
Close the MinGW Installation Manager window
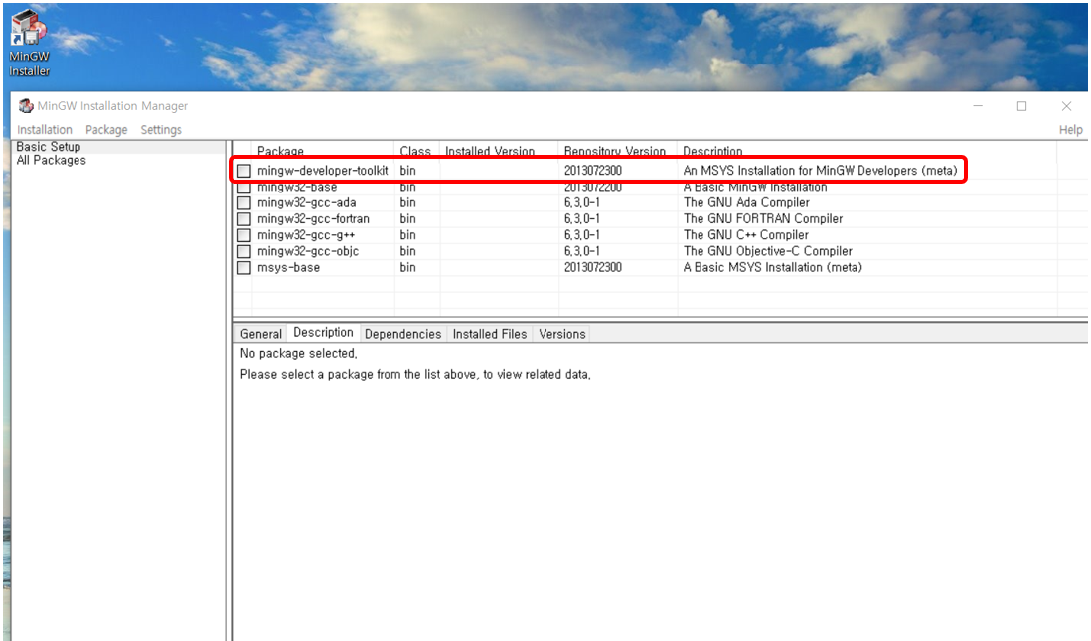coord(1066,105)
